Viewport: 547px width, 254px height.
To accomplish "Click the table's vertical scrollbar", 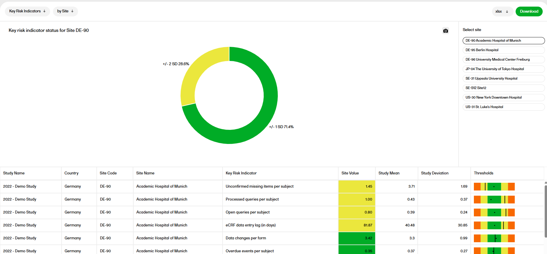I will pos(545,211).
